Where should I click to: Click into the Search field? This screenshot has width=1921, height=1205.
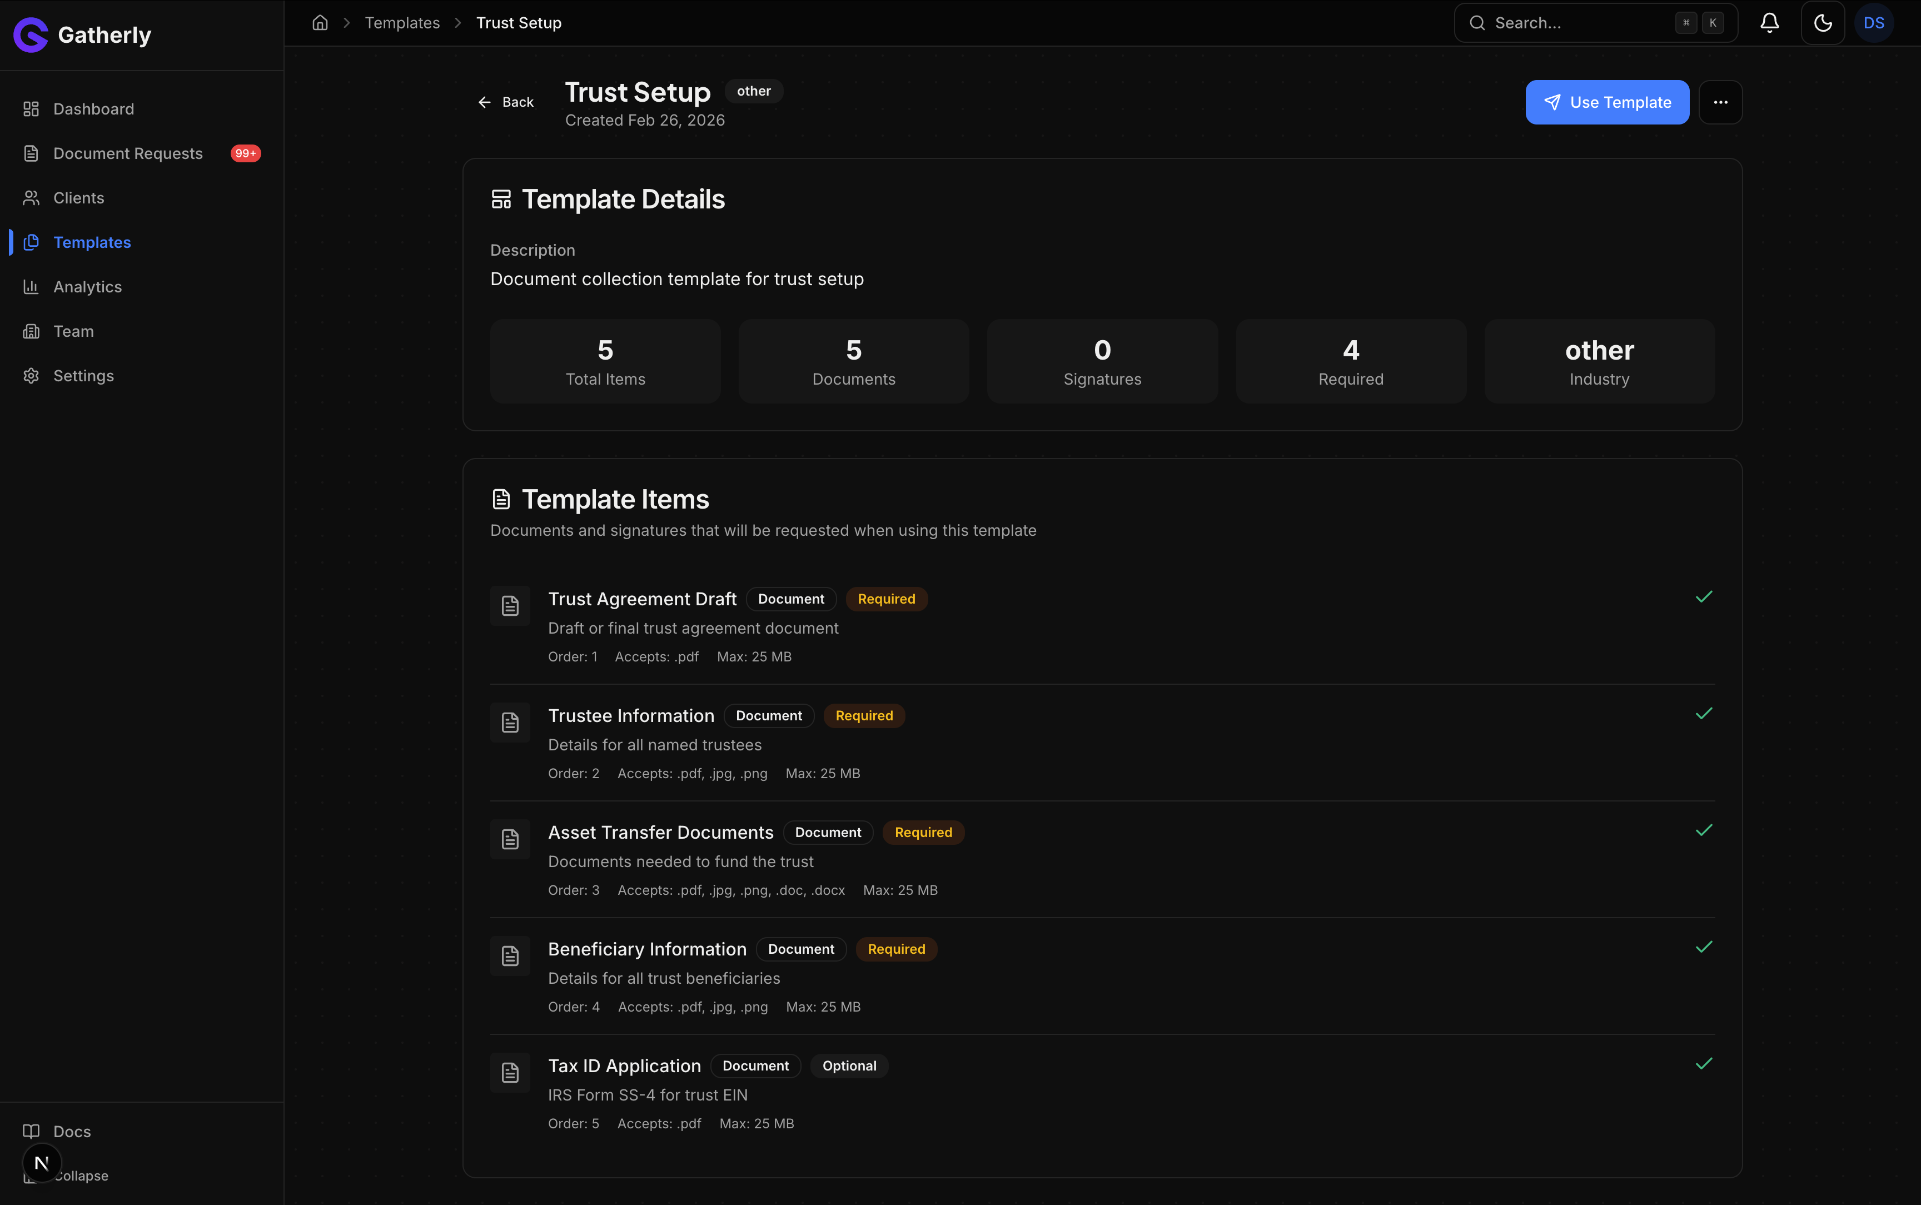tap(1586, 22)
